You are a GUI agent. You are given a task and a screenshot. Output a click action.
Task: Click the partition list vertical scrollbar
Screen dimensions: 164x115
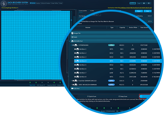tap(67, 56)
